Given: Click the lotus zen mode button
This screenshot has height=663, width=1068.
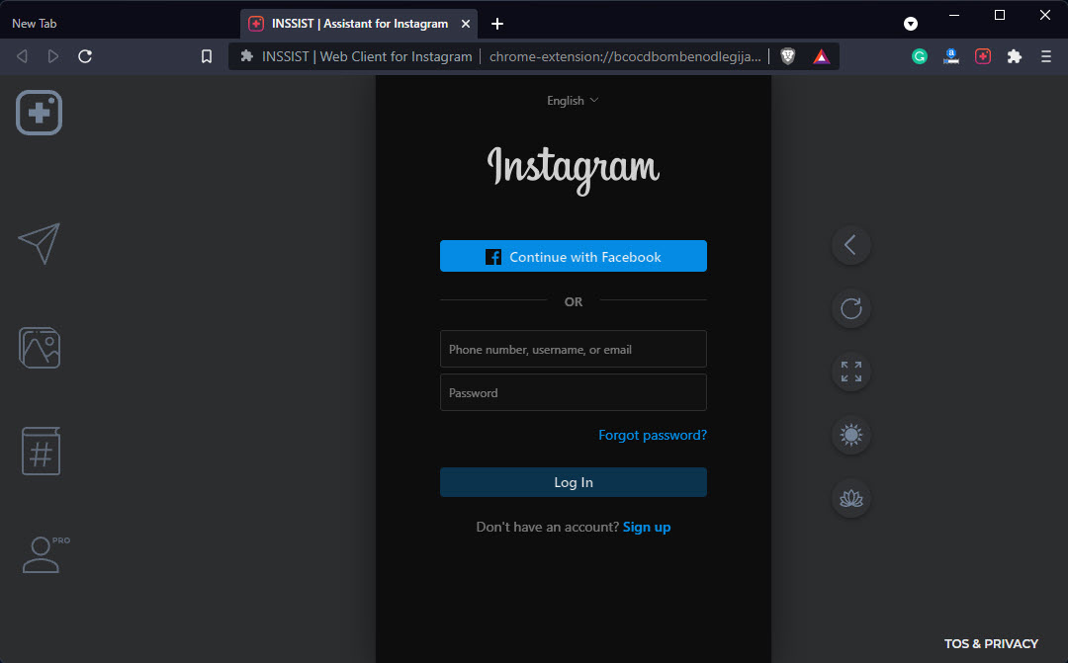Looking at the screenshot, I should coord(850,498).
